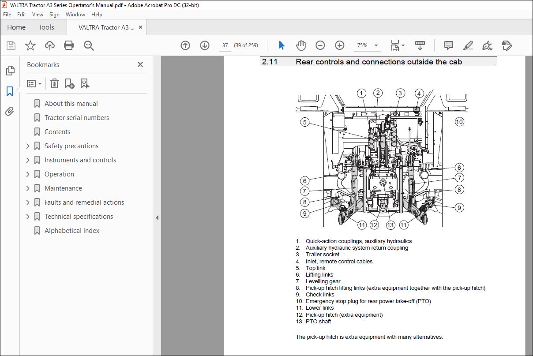Switch to the Tools tab
This screenshot has height=356, width=533.
(46, 27)
